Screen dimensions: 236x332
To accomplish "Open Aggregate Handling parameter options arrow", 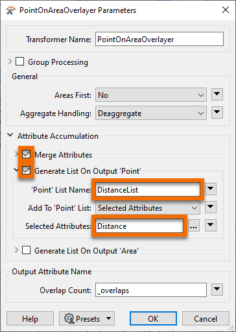I will tap(217, 112).
